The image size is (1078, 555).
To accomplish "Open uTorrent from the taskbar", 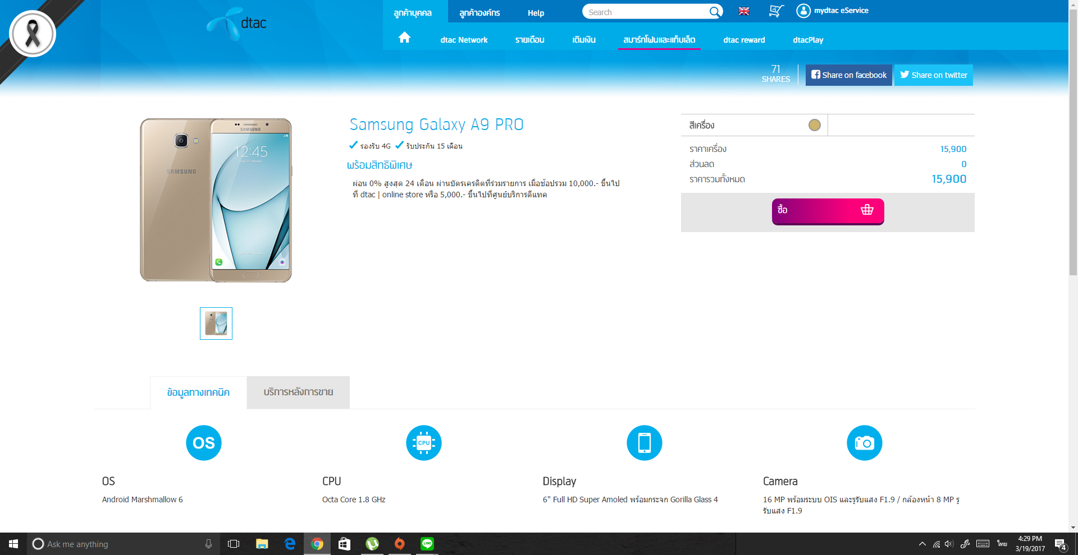I will [x=372, y=544].
